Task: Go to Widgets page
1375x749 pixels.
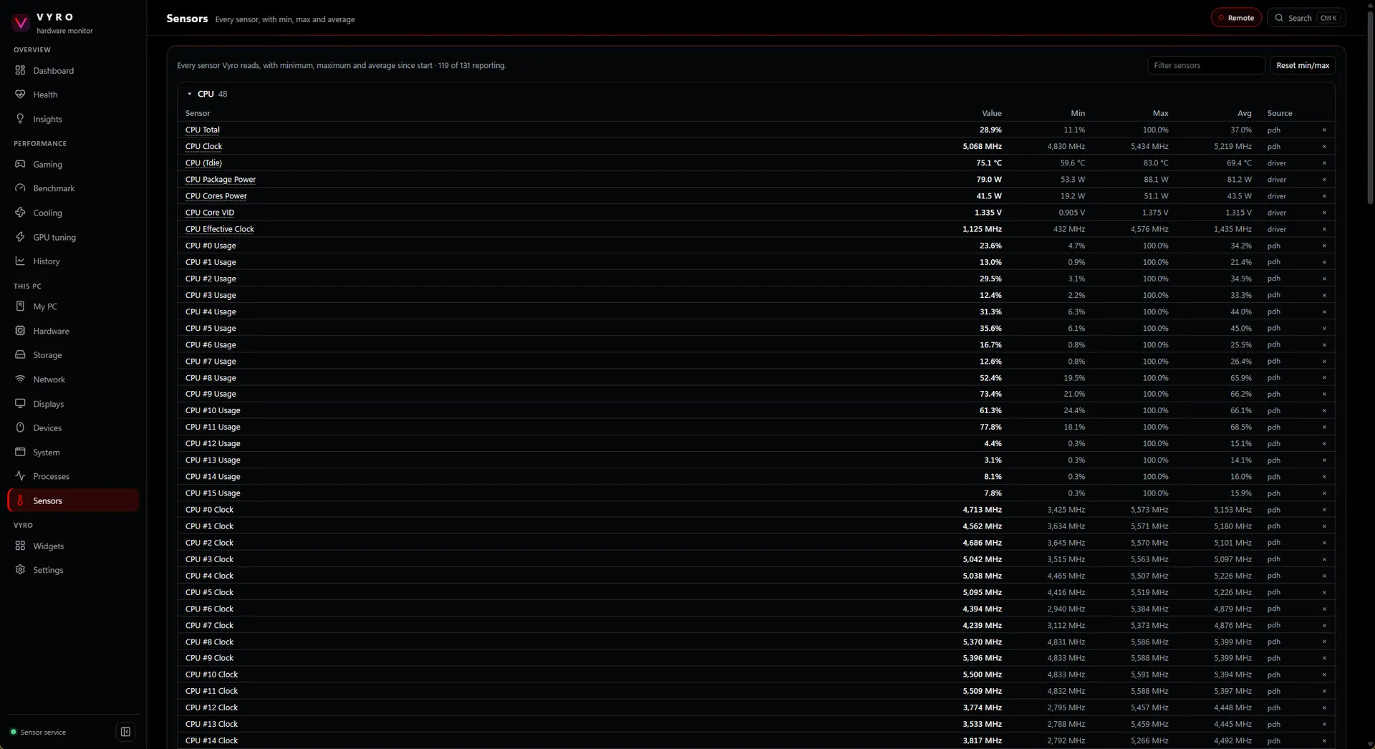Action: coord(73,546)
